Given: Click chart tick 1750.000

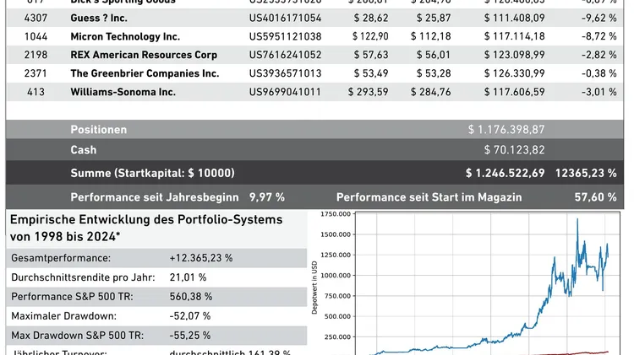Looking at the screenshot, I should point(336,214).
